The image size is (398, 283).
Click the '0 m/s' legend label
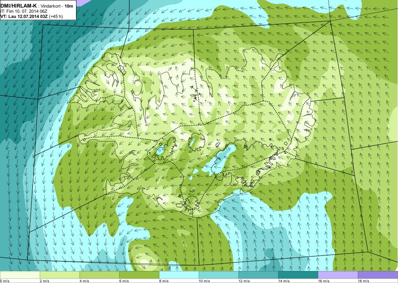click(5, 281)
